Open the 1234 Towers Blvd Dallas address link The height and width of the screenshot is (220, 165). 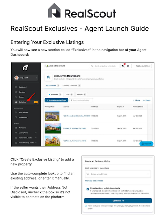click(x=77, y=116)
